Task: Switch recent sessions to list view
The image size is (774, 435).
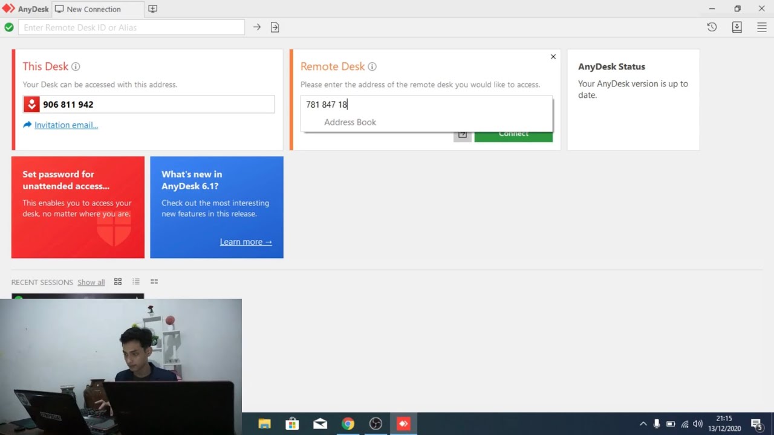Action: pyautogui.click(x=136, y=282)
